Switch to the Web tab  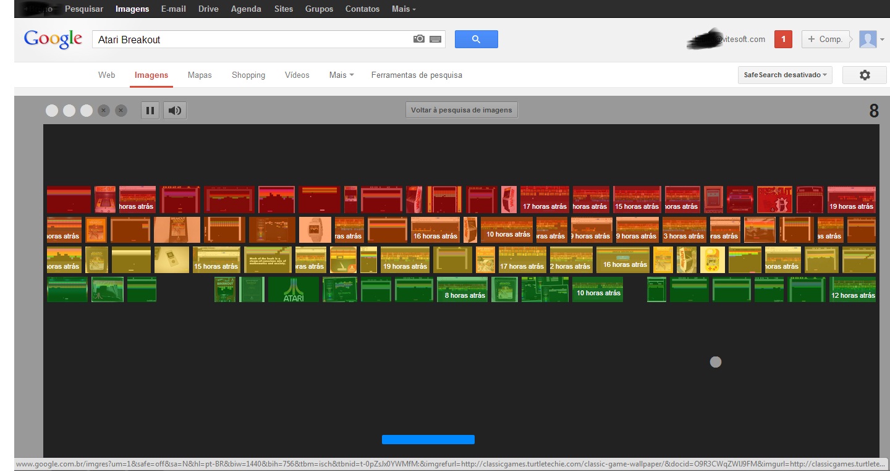106,75
